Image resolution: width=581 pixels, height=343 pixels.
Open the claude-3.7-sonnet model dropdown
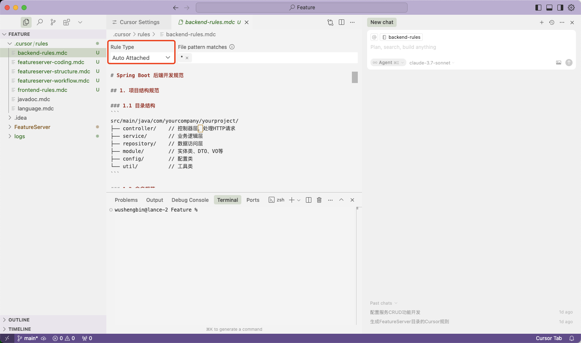click(432, 63)
